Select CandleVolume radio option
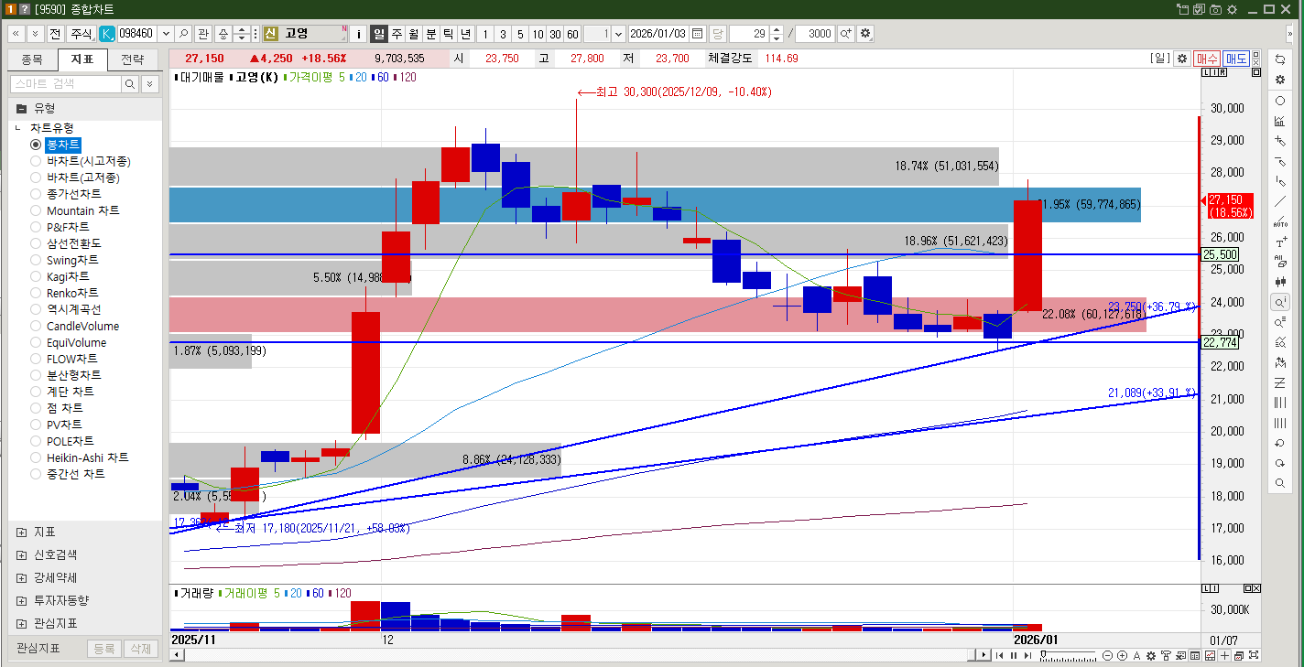Viewport: 1304px width, 667px height. click(x=36, y=326)
